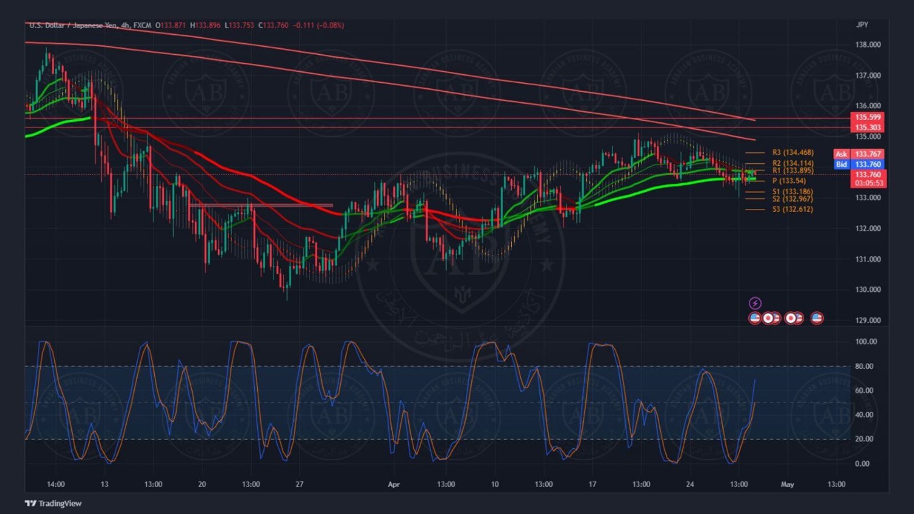Select the P (133.54) pivot label

point(789,181)
